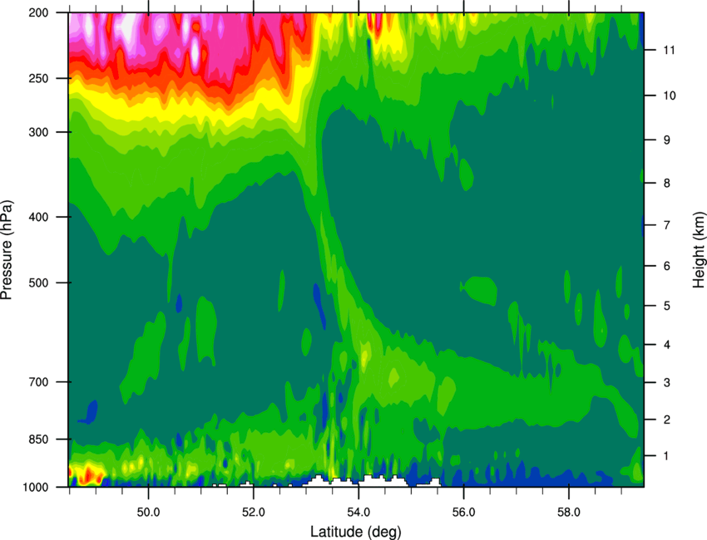Screen dimensions: 707x540
Task: Select the 850 pressure tick label
Action: [x=38, y=439]
